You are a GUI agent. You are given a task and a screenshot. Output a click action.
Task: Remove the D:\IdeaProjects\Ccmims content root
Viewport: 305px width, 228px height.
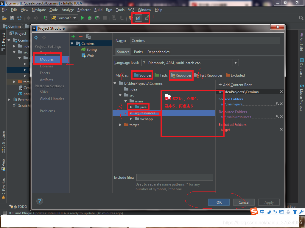tap(281, 92)
